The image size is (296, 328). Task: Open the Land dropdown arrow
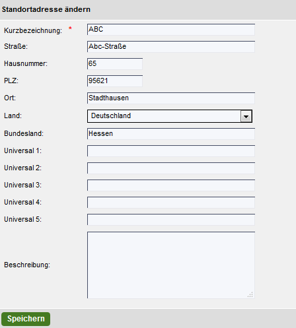246,116
